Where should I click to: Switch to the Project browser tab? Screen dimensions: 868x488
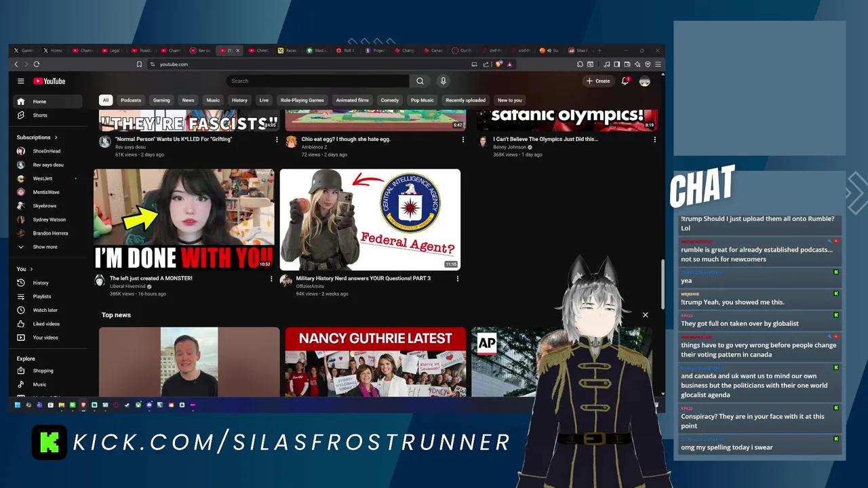coord(375,50)
